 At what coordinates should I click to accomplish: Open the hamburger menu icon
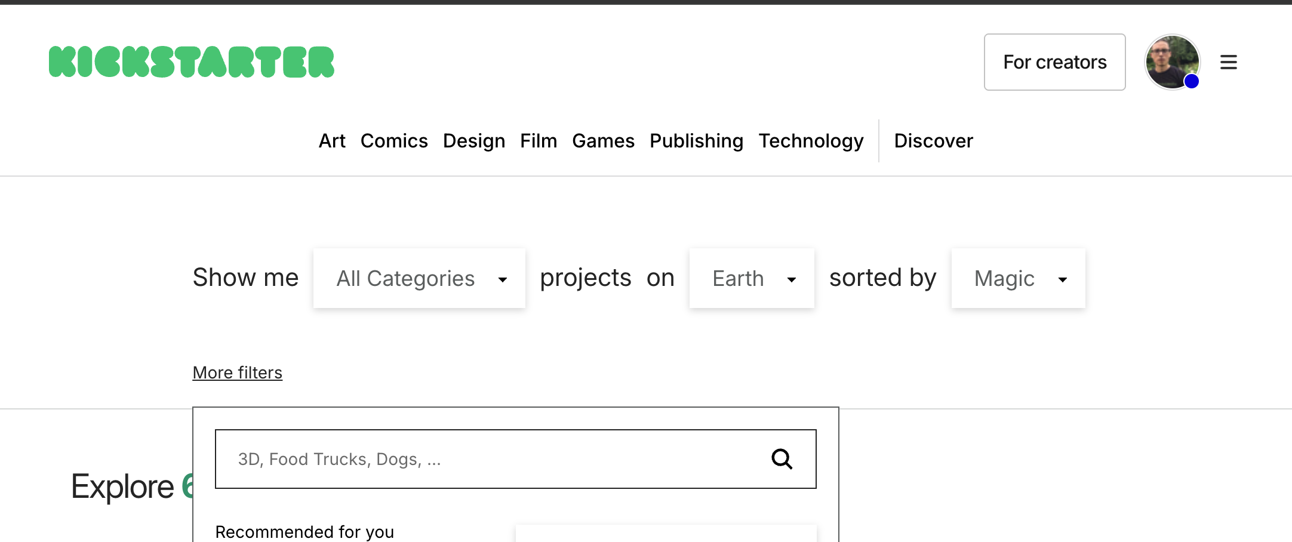[1228, 62]
